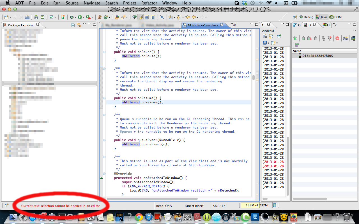Open the Android SDK Manager
The height and width of the screenshot is (224, 359).
[36, 17]
